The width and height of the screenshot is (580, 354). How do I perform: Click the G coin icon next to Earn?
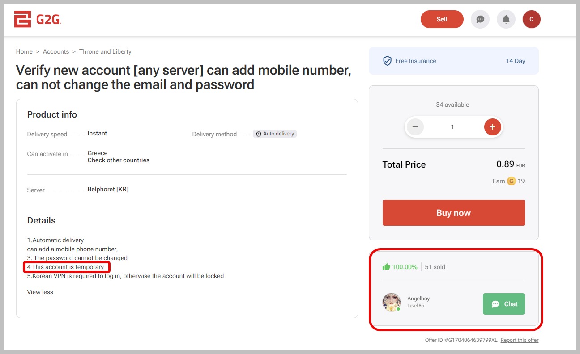pos(511,181)
